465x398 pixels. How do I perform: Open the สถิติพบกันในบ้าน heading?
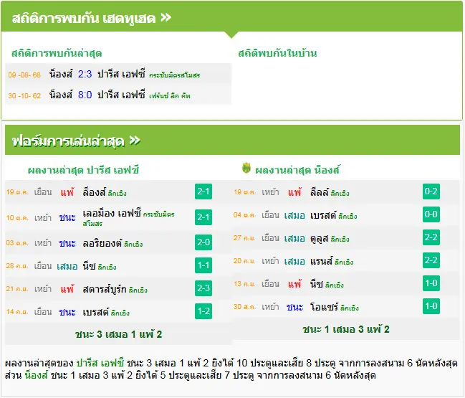(x=277, y=53)
